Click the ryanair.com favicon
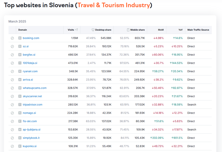This screenshot has height=152, width=222. point(20,71)
